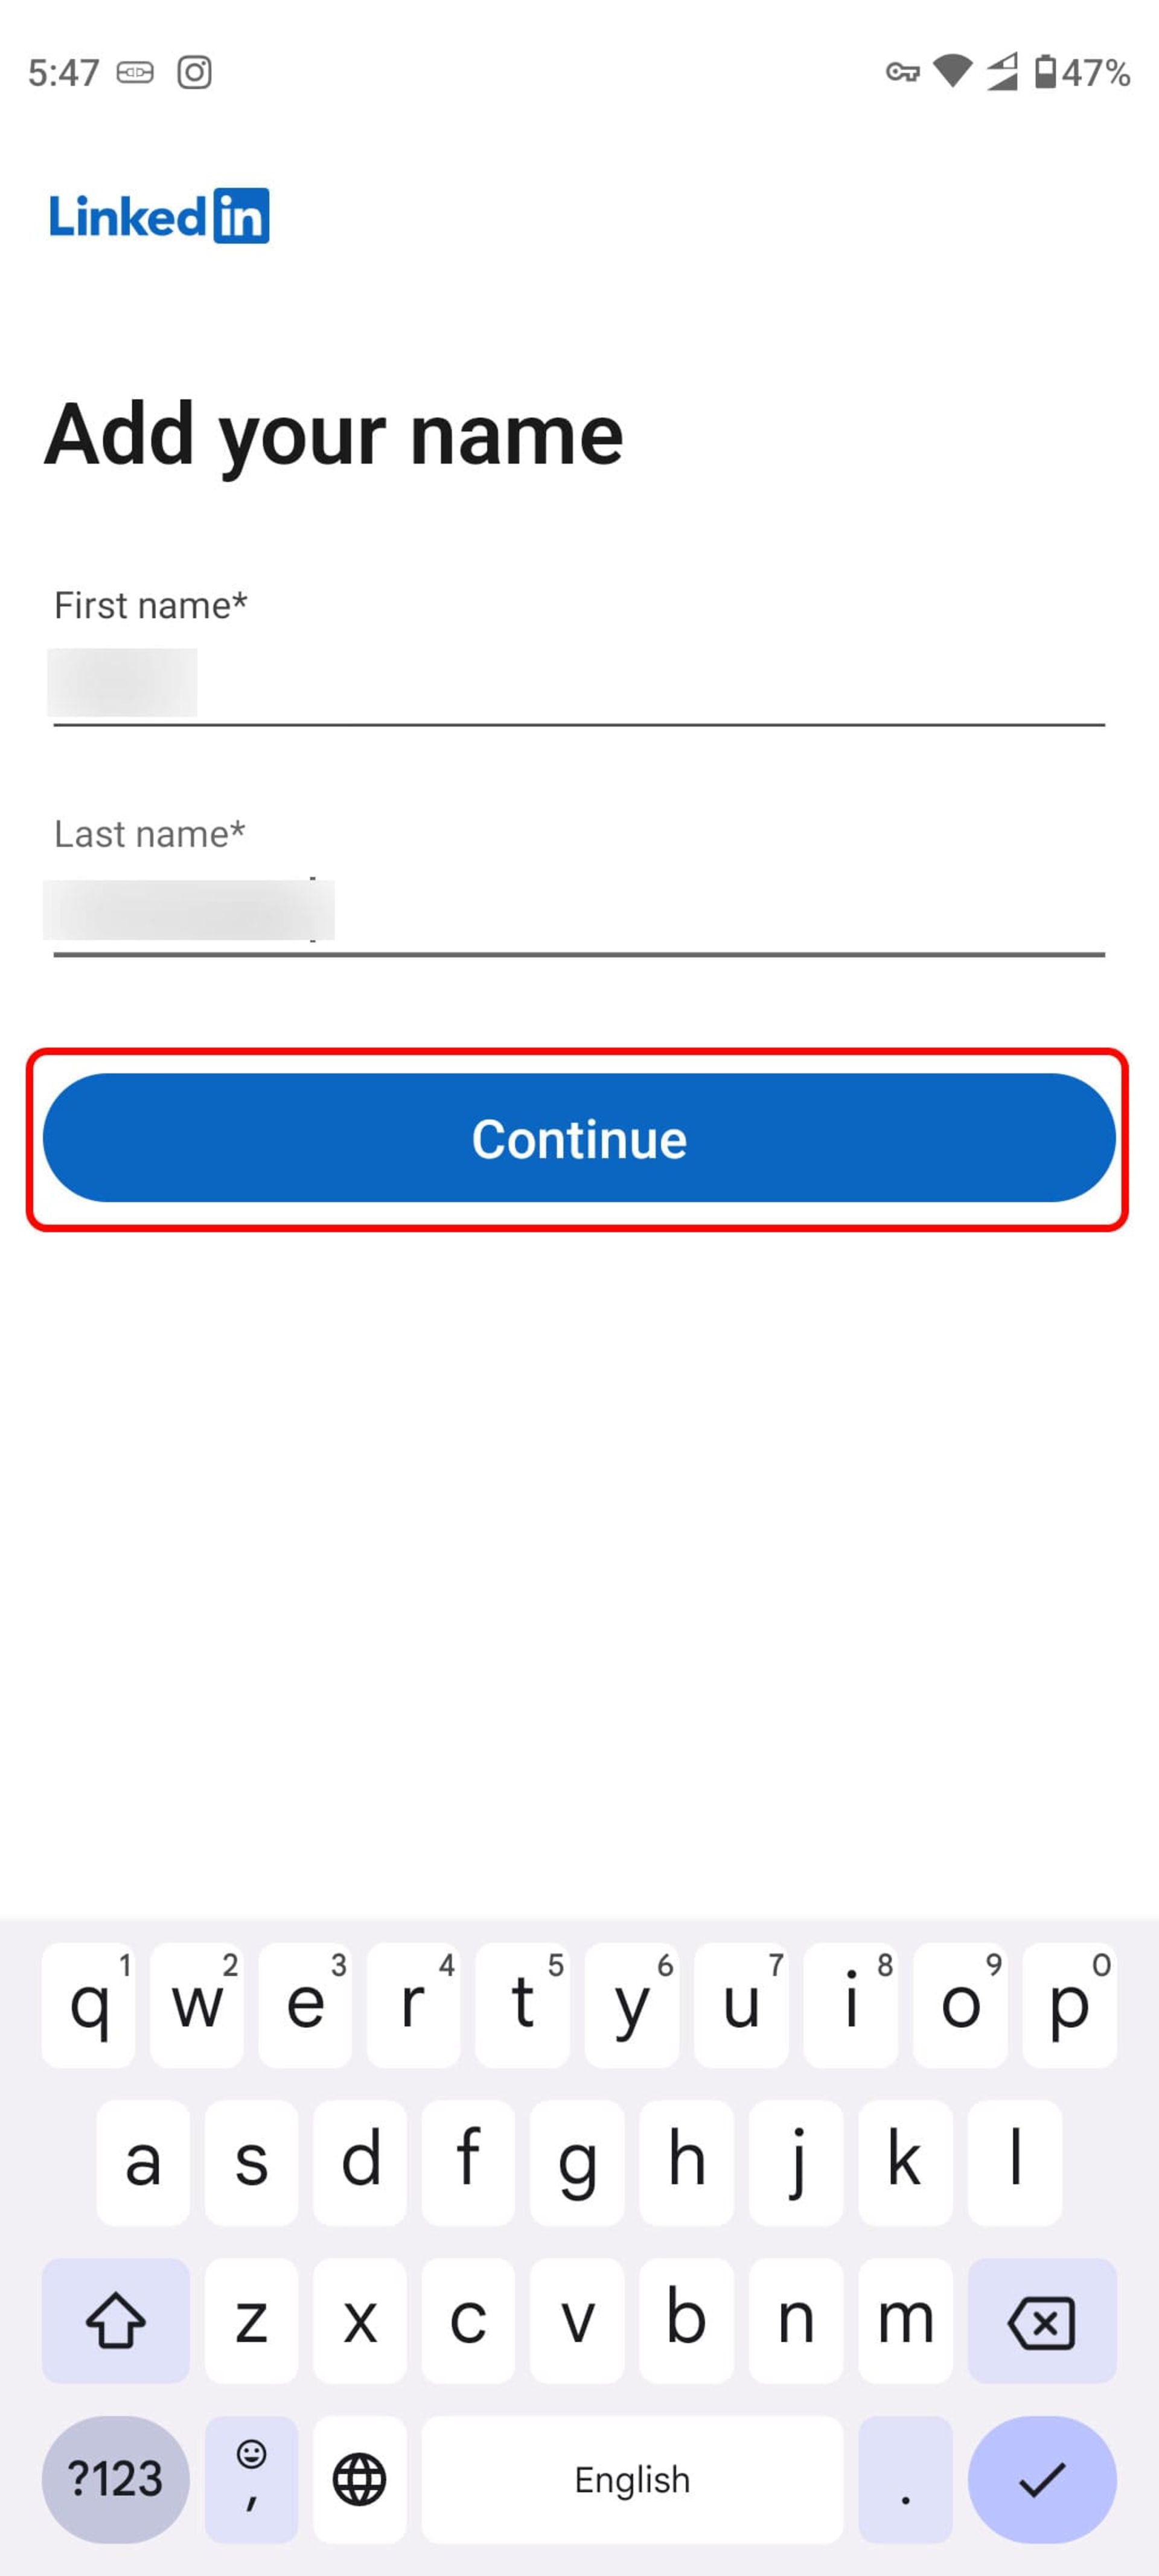The width and height of the screenshot is (1159, 2576).
Task: Select English language keyboard option
Action: [630, 2479]
